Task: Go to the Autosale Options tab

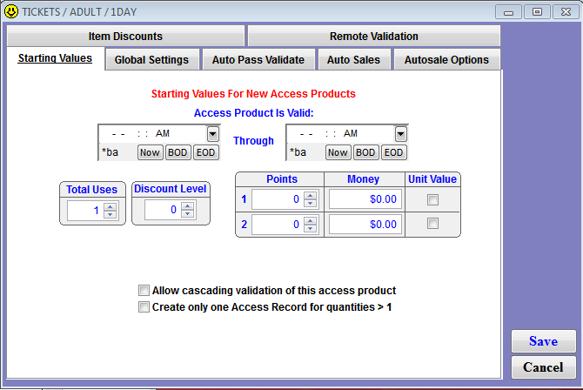Action: (446, 60)
